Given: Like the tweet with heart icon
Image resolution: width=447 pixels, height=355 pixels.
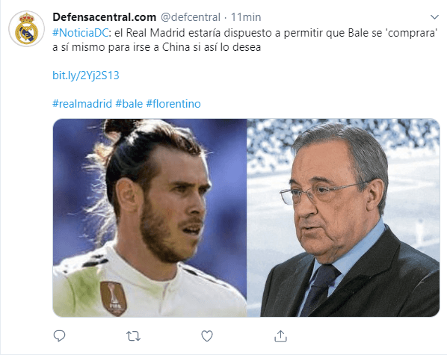Looking at the screenshot, I should (207, 336).
